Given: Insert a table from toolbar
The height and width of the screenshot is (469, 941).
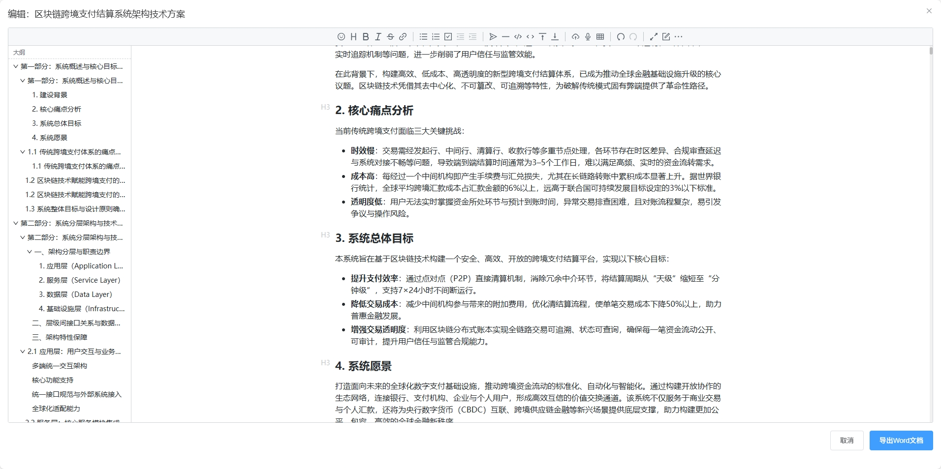Looking at the screenshot, I should [600, 37].
